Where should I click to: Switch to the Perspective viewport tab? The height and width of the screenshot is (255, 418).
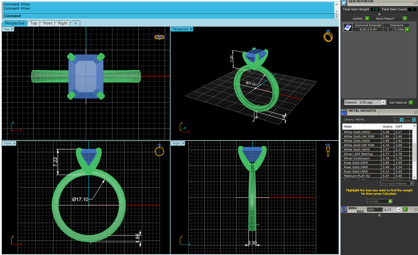coord(15,23)
